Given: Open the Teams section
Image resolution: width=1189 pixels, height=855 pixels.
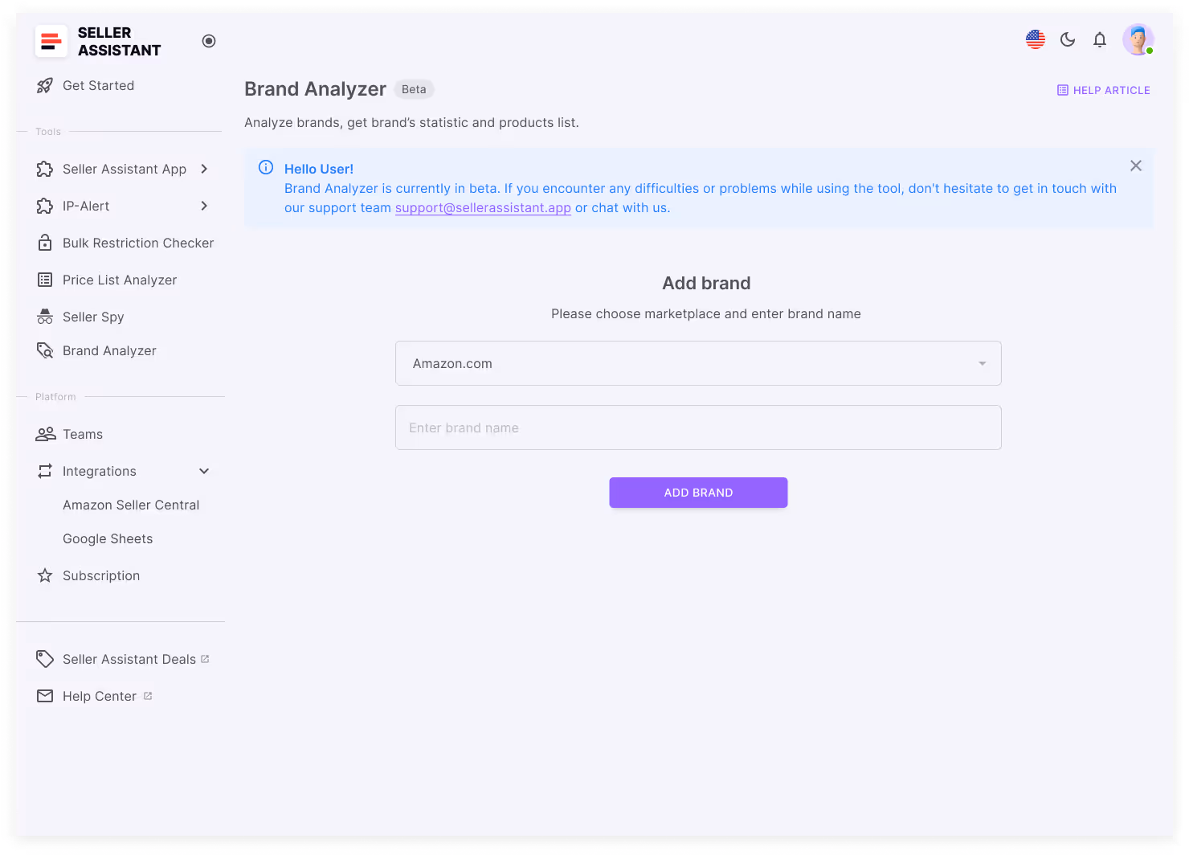Looking at the screenshot, I should coord(84,434).
